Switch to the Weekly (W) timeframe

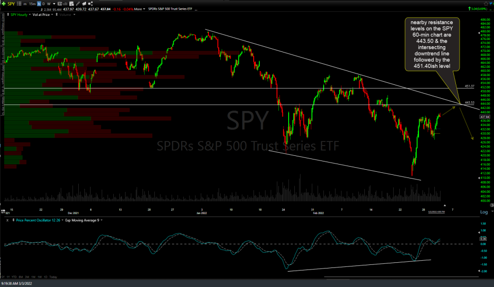[x=49, y=4]
